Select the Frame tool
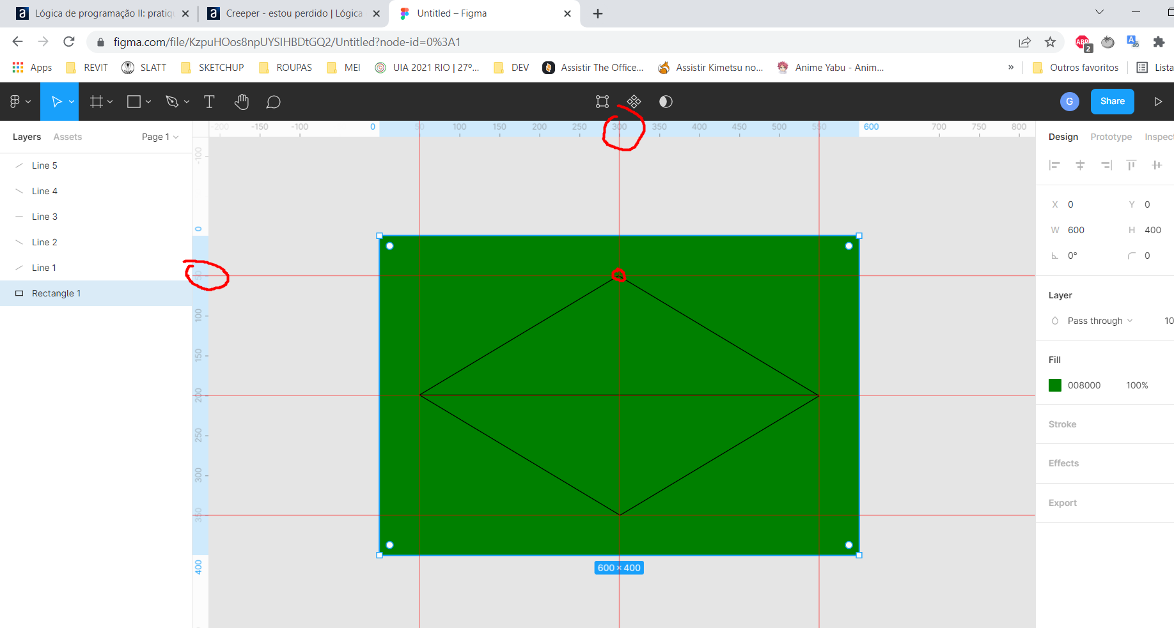The width and height of the screenshot is (1174, 628). 96,102
